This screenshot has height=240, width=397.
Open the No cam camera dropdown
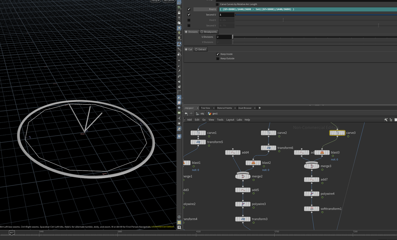[x=168, y=1]
